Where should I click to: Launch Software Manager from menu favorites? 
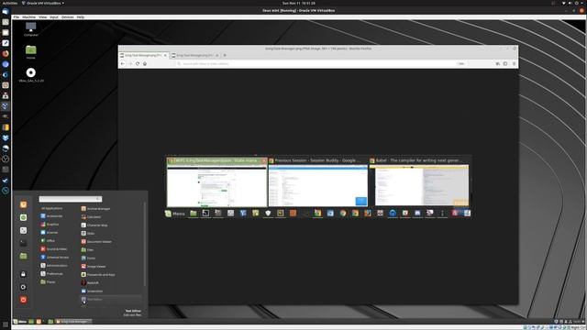coord(23,218)
